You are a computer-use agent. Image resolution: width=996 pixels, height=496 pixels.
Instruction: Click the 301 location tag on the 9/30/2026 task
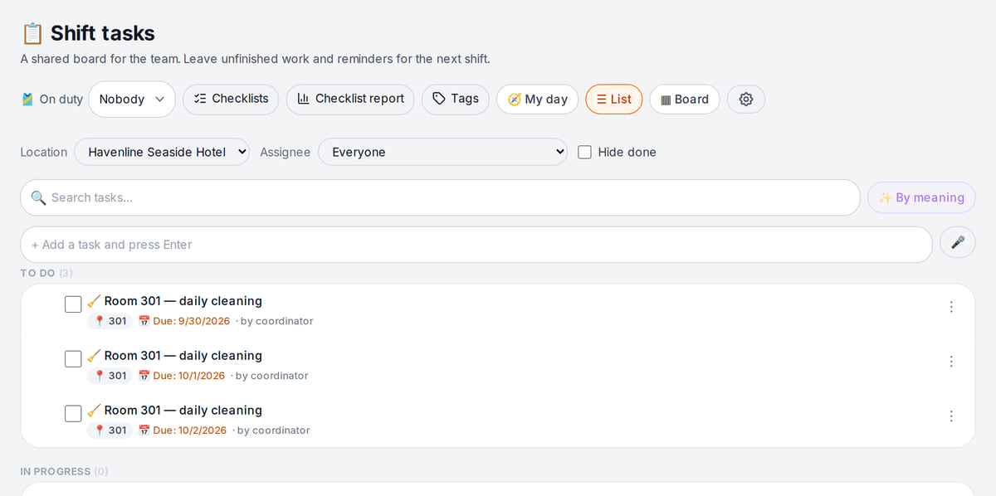coord(110,321)
